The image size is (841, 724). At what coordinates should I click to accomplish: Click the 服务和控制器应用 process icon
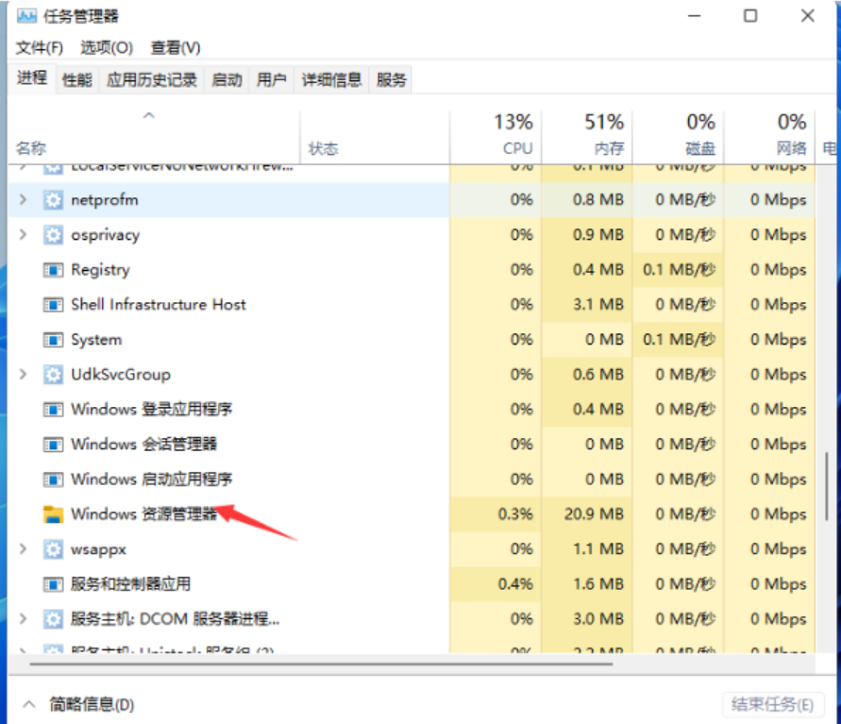coord(53,584)
